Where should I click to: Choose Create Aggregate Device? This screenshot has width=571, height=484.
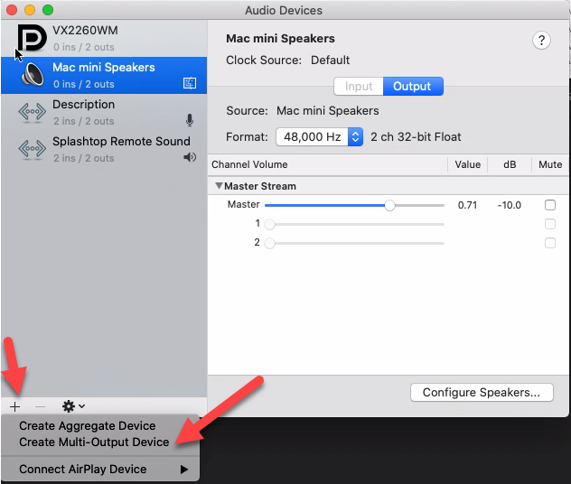(x=88, y=425)
